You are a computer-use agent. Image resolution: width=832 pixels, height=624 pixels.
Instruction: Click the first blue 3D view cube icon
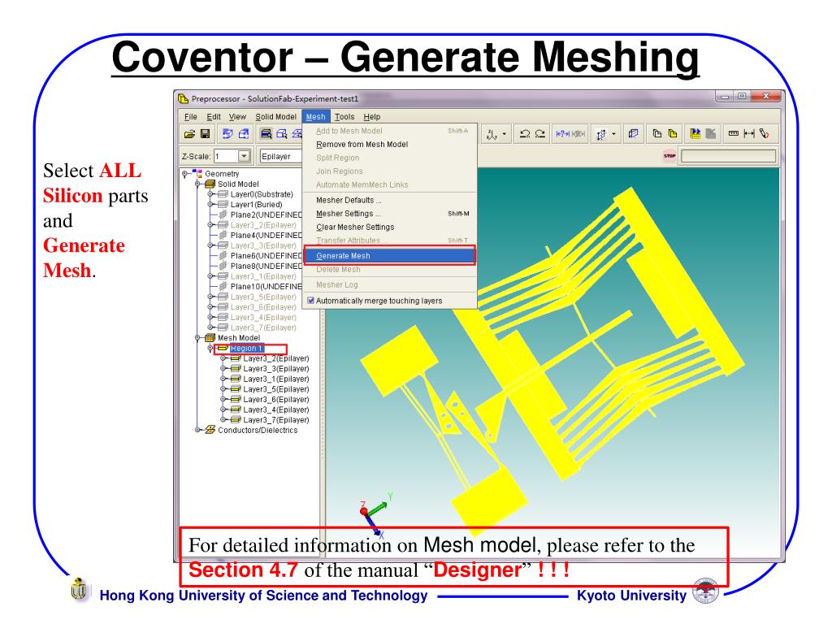coord(227,134)
